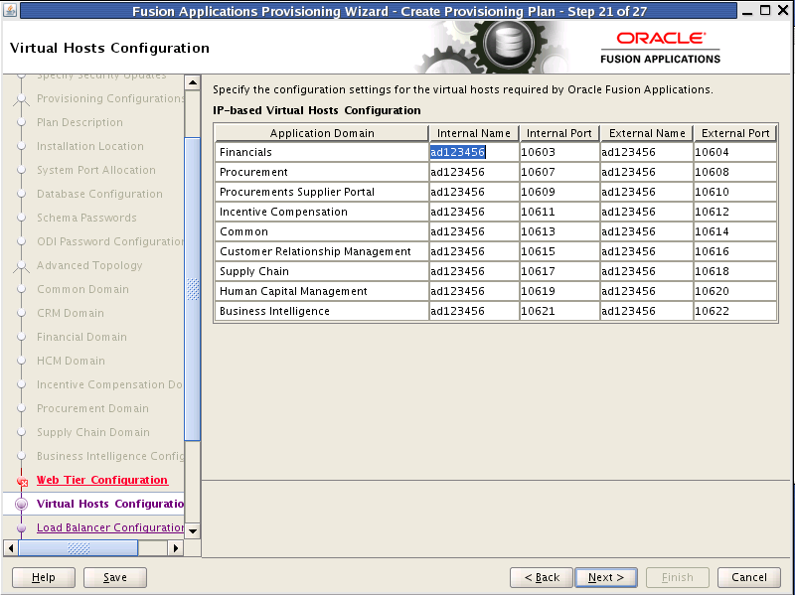Edit the Financials Internal Port 10603
Screen dimensions: 795x595
pos(559,152)
